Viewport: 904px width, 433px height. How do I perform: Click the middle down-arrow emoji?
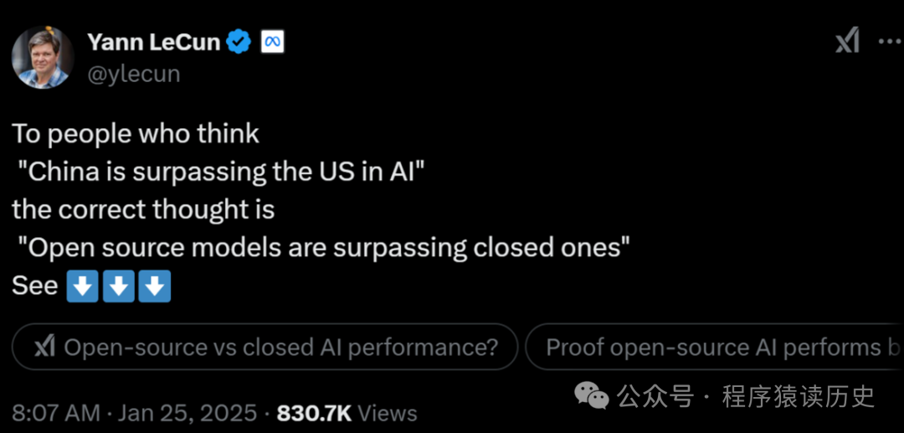tap(118, 286)
